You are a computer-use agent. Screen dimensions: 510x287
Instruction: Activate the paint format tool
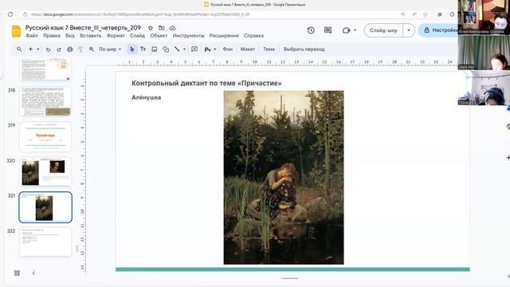[x=80, y=49]
